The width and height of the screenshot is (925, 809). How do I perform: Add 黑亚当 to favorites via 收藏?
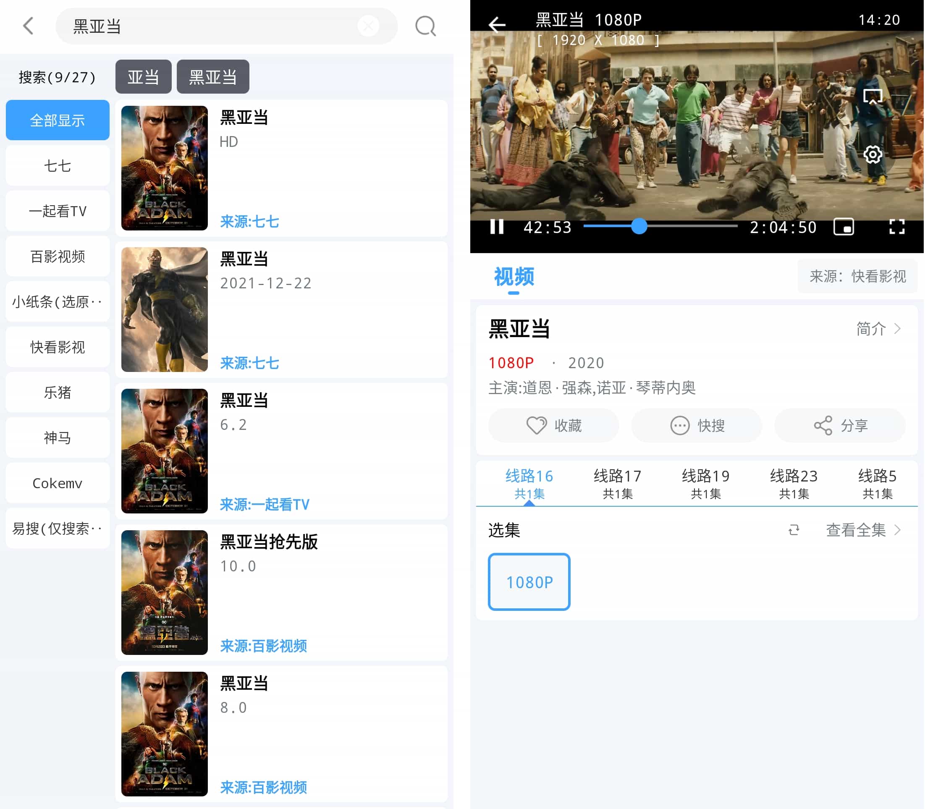tap(553, 425)
